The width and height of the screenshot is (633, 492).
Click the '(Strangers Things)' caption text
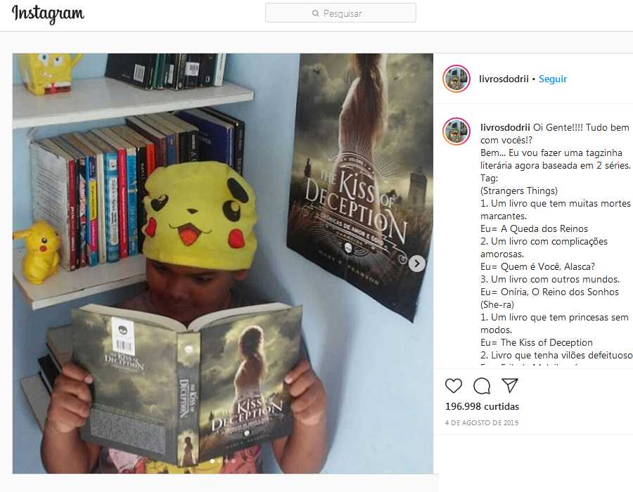(519, 190)
